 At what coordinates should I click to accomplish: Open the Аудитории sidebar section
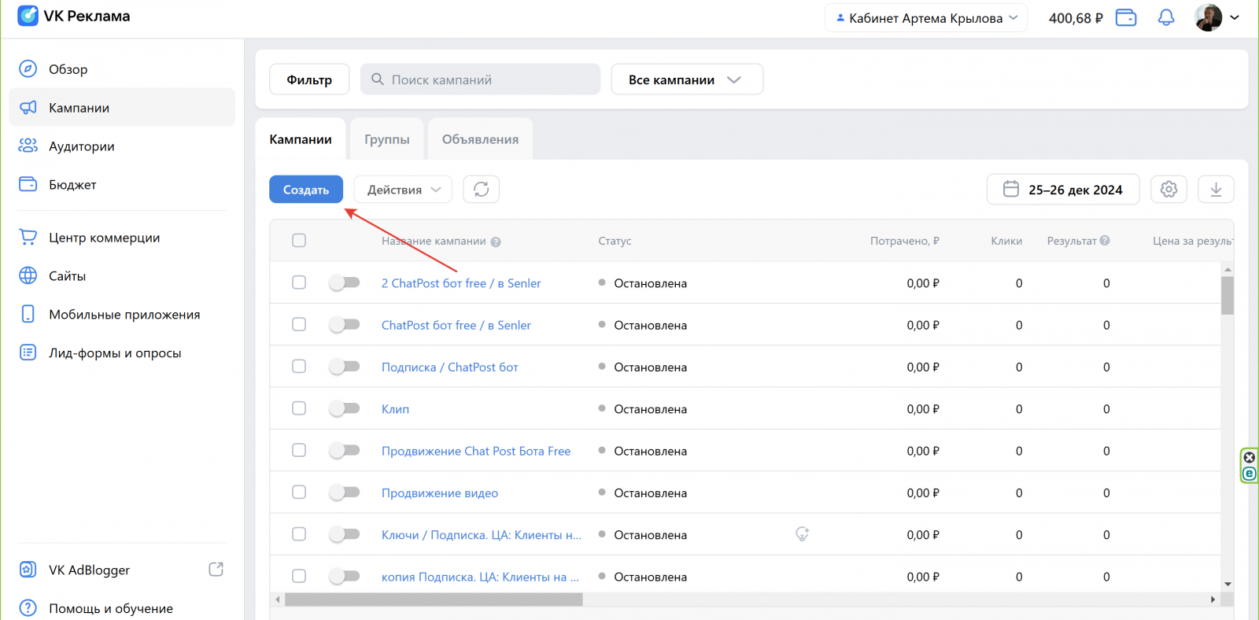(82, 146)
